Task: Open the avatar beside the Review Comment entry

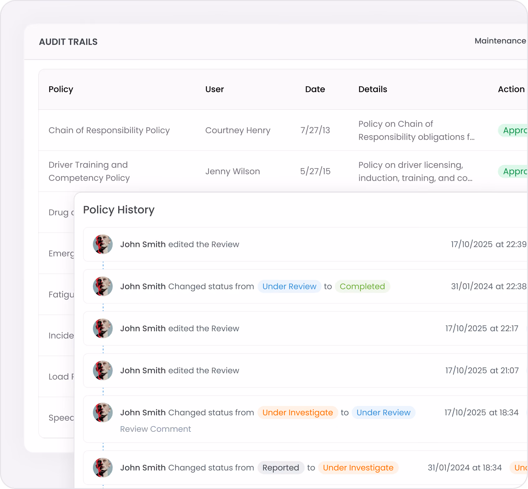Action: tap(103, 412)
